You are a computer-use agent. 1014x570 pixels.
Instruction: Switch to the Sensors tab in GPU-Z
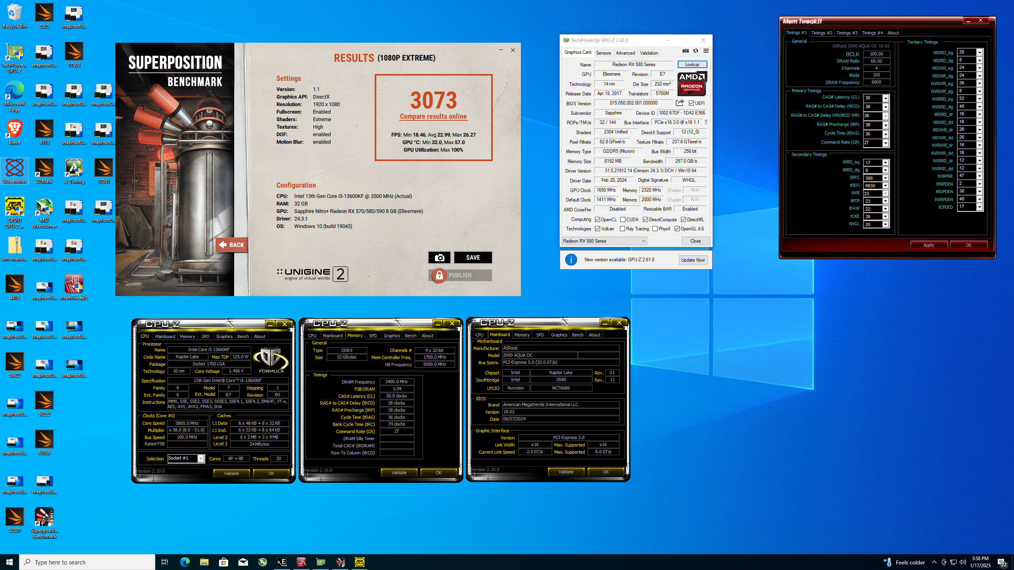603,53
